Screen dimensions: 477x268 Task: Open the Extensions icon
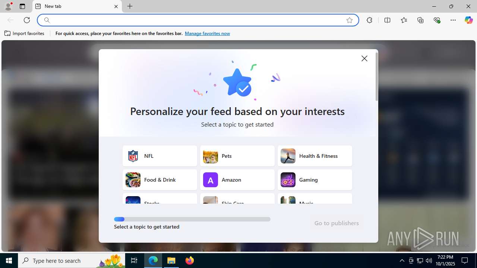tap(369, 20)
